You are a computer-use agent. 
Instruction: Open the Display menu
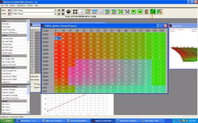click(x=12, y=5)
